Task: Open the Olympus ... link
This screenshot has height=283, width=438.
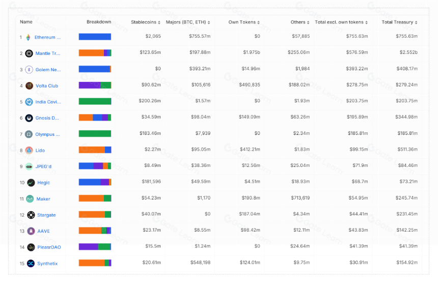Action: click(47, 134)
